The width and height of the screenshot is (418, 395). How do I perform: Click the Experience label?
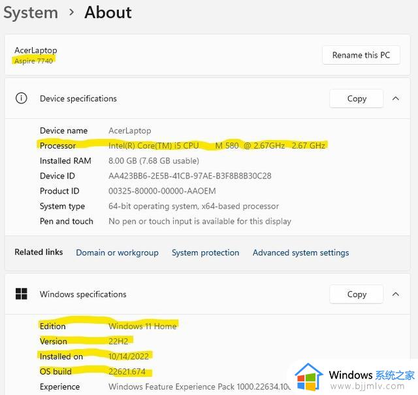(x=59, y=386)
